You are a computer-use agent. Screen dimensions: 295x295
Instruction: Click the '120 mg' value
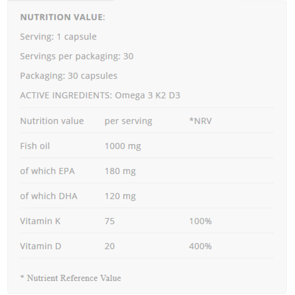(x=120, y=196)
